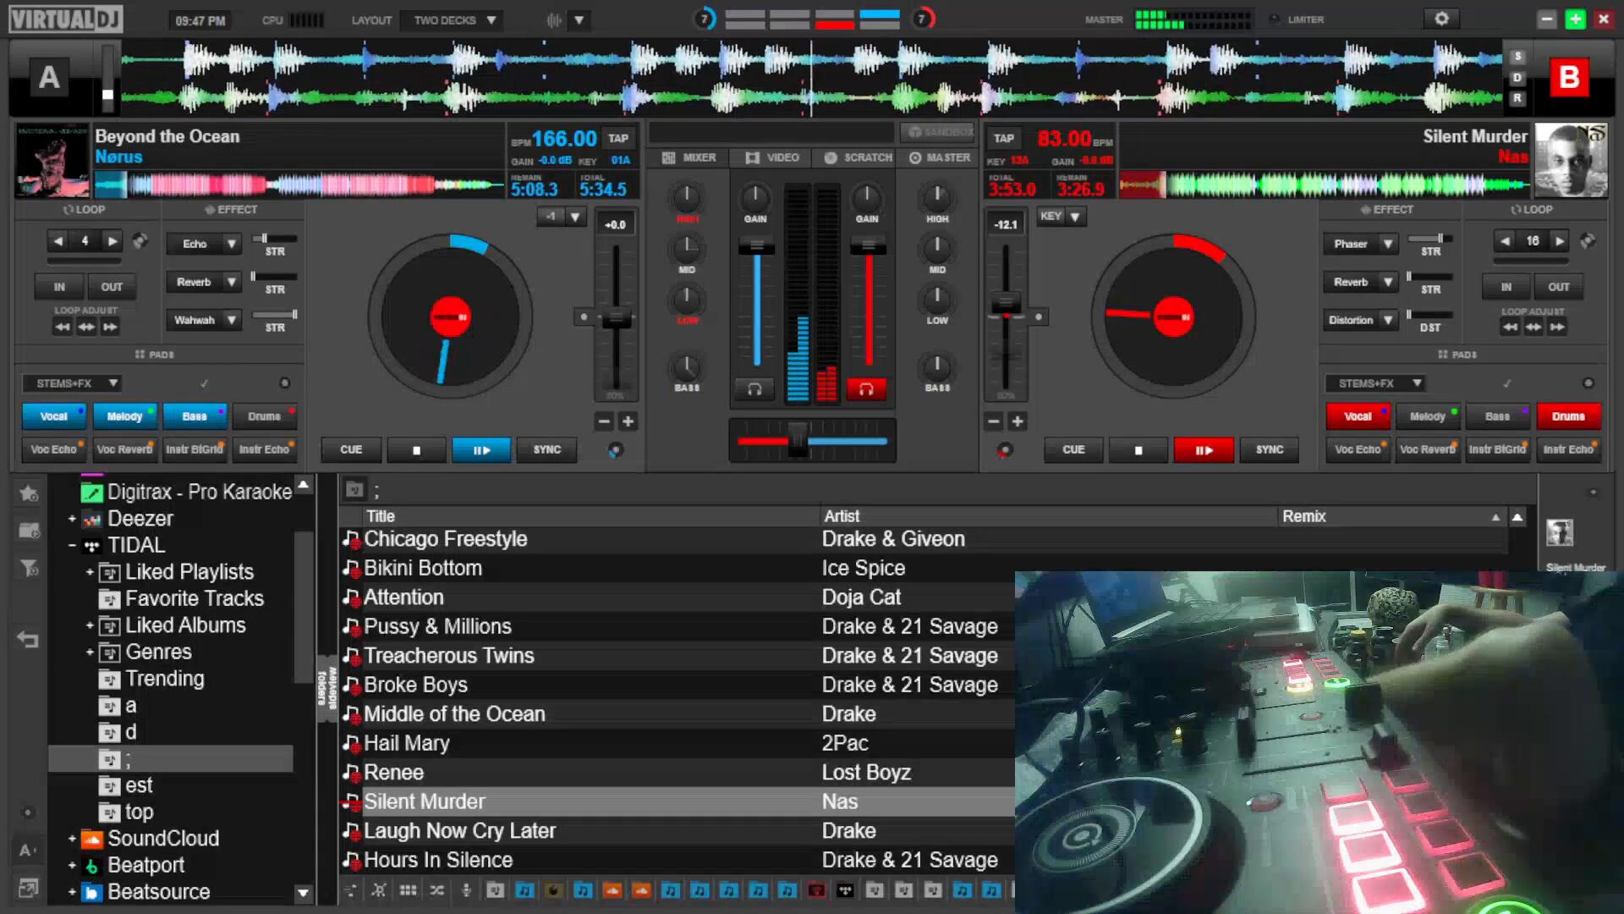Click the favorites star sidebar icon
Image resolution: width=1624 pixels, height=914 pixels.
click(29, 493)
